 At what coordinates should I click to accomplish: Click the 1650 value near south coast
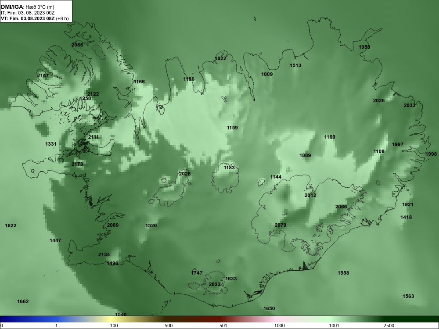[269, 308]
